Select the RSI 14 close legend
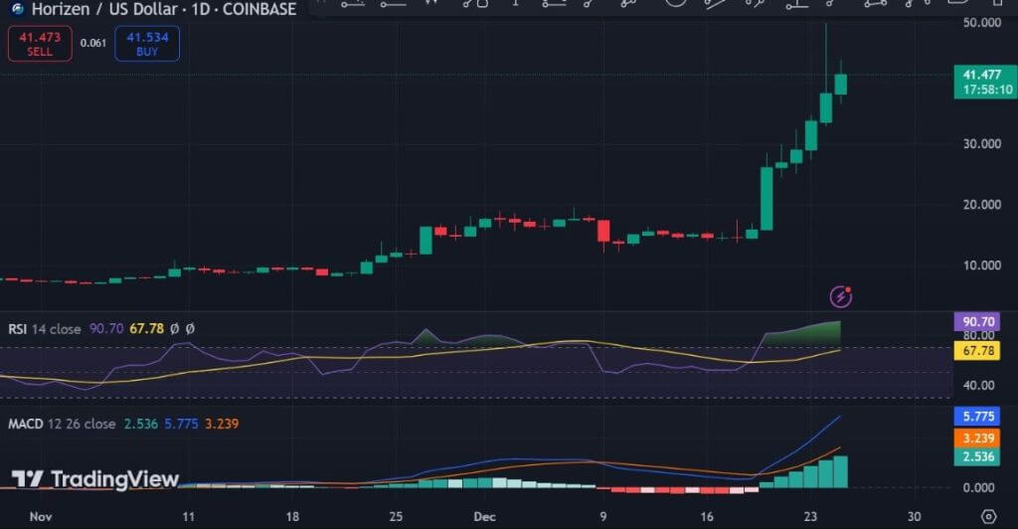The image size is (1018, 529). pyautogui.click(x=45, y=329)
